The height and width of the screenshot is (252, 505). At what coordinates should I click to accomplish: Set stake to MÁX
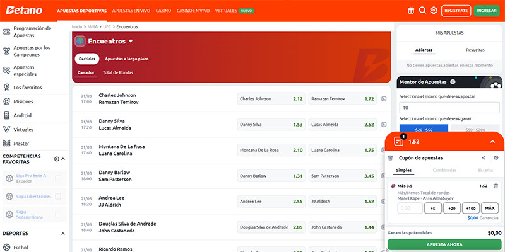(490, 209)
